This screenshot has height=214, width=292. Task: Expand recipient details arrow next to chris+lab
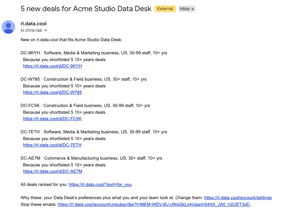point(46,30)
